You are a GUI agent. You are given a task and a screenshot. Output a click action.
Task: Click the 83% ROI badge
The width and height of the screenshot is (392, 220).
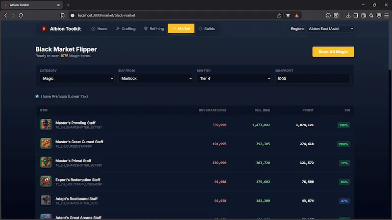[344, 182]
